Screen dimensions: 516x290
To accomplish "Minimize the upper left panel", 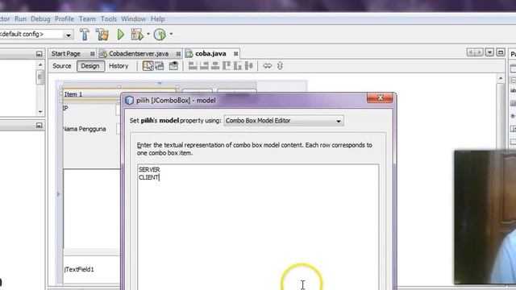I will [x=40, y=54].
